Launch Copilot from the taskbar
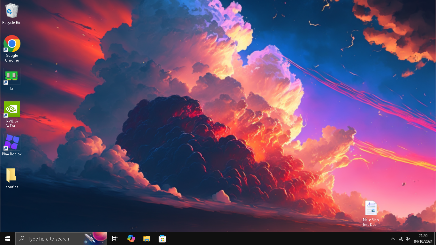The height and width of the screenshot is (245, 436). coord(131,239)
